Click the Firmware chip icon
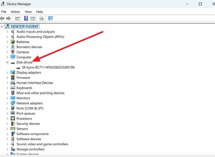Image resolution: width=215 pixels, height=157 pixels. click(13, 77)
